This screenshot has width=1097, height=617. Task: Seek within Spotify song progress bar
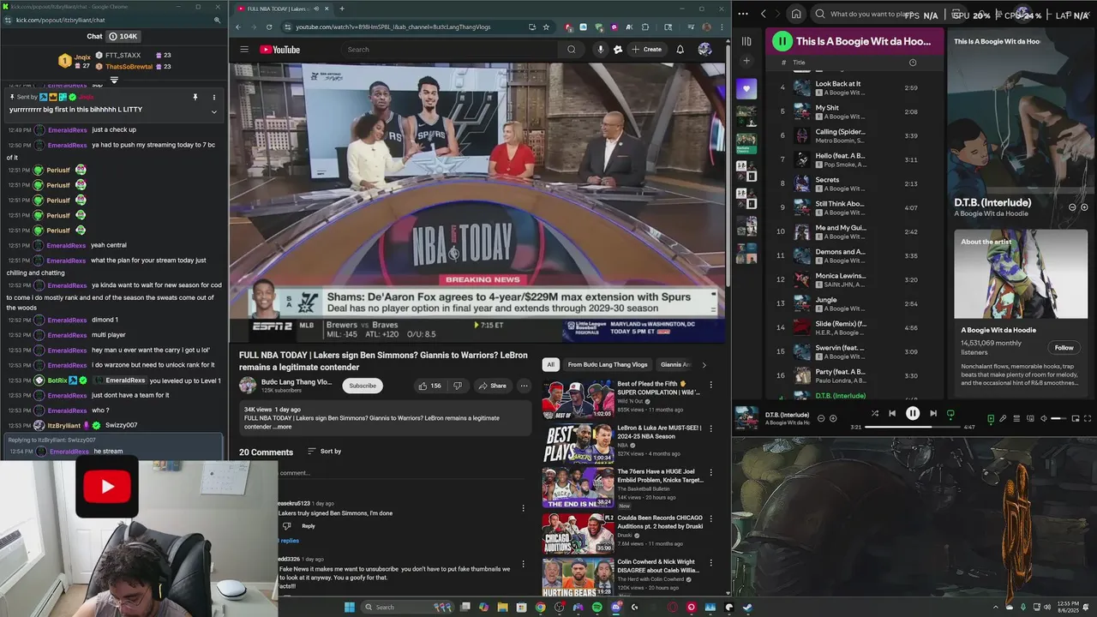(x=912, y=427)
